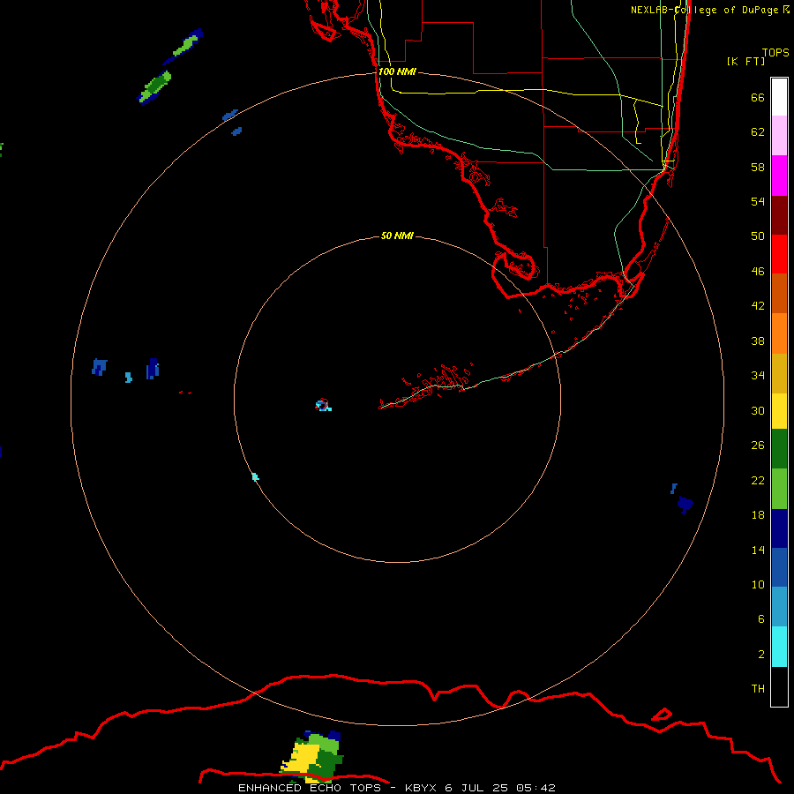Click the '50 NMI' range ring label
The height and width of the screenshot is (794, 794).
pyautogui.click(x=397, y=236)
